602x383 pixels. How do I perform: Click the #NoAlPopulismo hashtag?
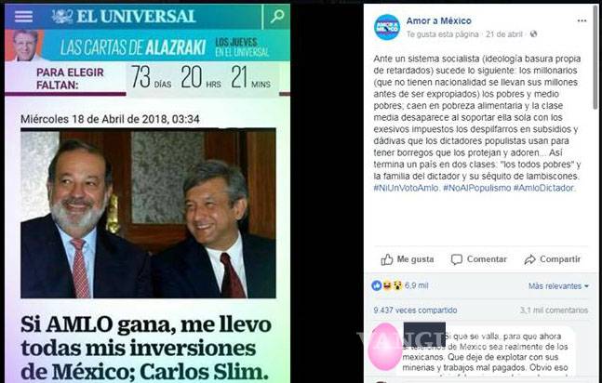(476, 188)
